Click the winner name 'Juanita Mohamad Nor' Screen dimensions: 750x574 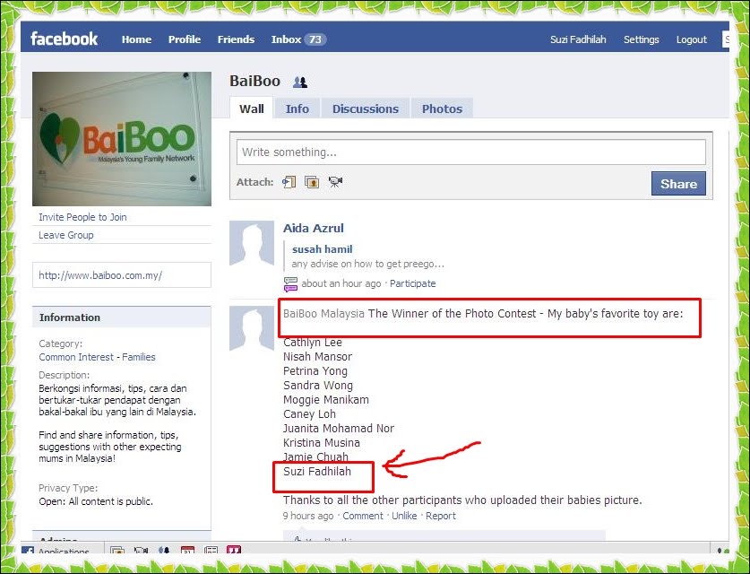(339, 429)
